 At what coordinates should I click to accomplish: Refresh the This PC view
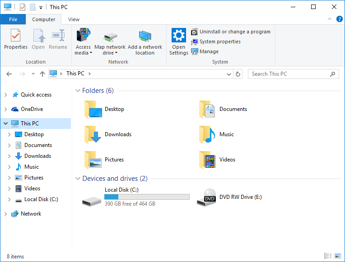[x=238, y=74]
